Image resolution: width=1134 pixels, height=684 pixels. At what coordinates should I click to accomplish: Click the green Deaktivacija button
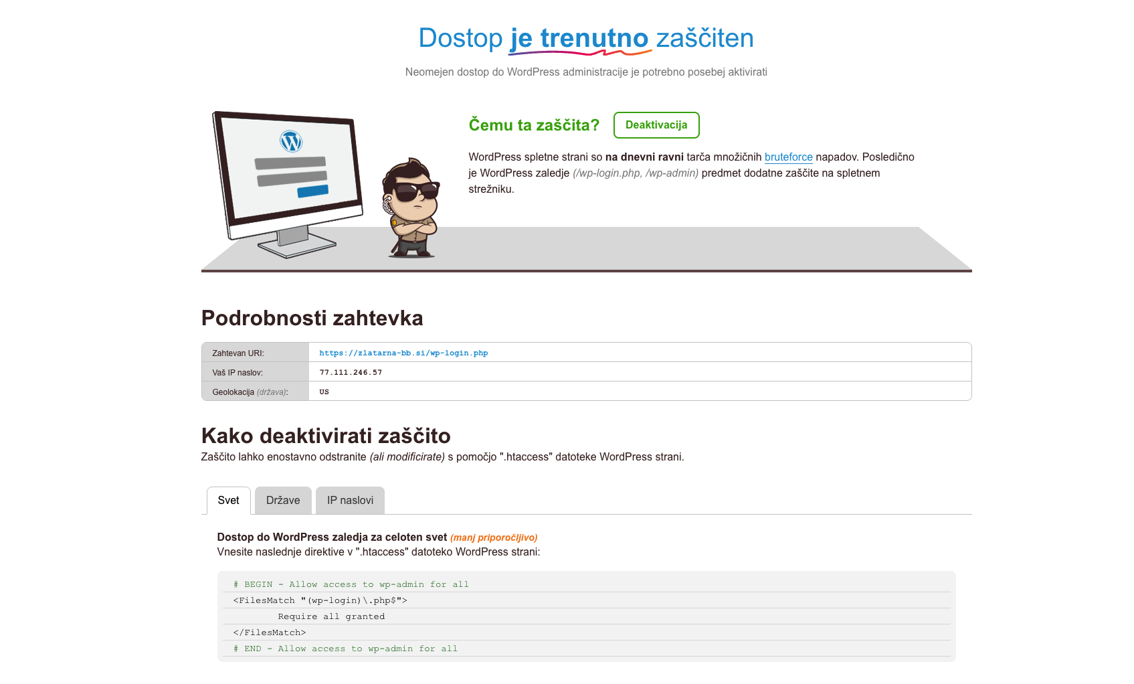(x=656, y=125)
